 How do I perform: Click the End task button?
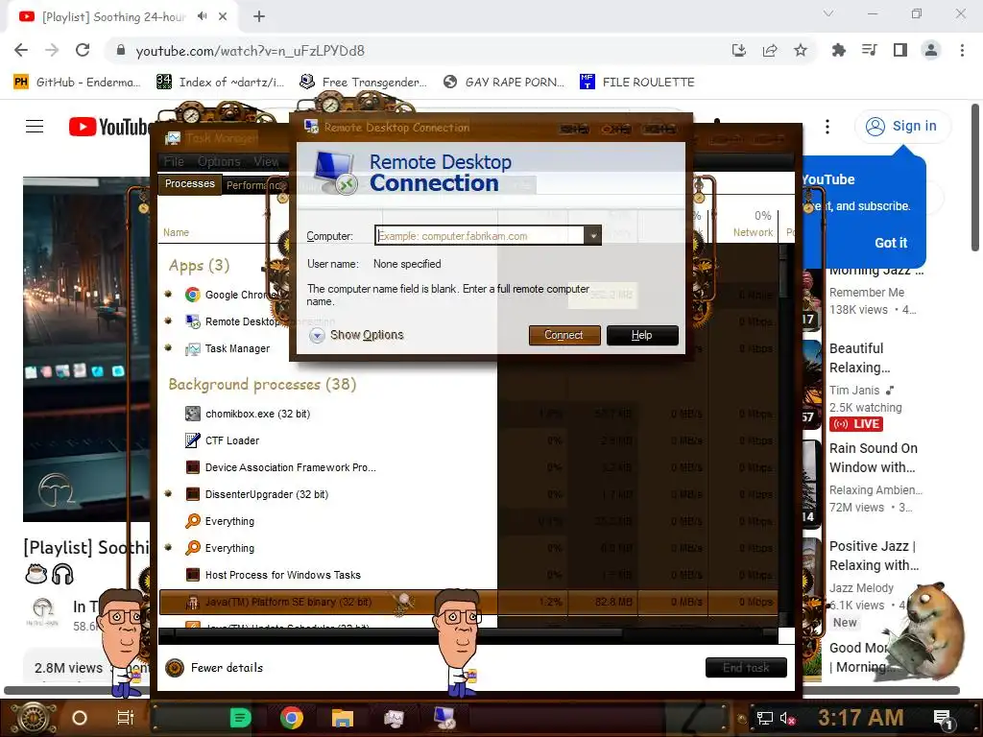click(746, 668)
